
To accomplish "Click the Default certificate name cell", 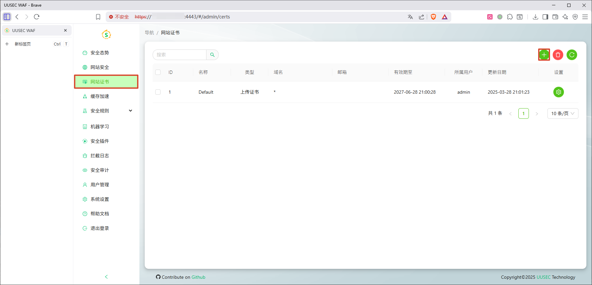I will pyautogui.click(x=206, y=92).
